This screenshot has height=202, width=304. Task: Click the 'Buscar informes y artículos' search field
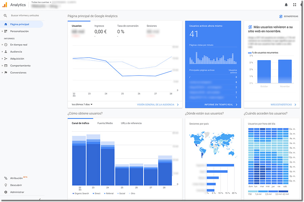(x=25, y=16)
